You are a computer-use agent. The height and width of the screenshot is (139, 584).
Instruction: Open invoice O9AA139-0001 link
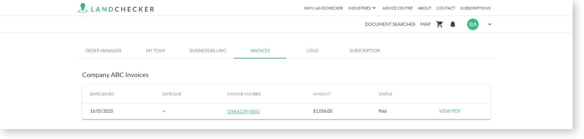coord(243,111)
